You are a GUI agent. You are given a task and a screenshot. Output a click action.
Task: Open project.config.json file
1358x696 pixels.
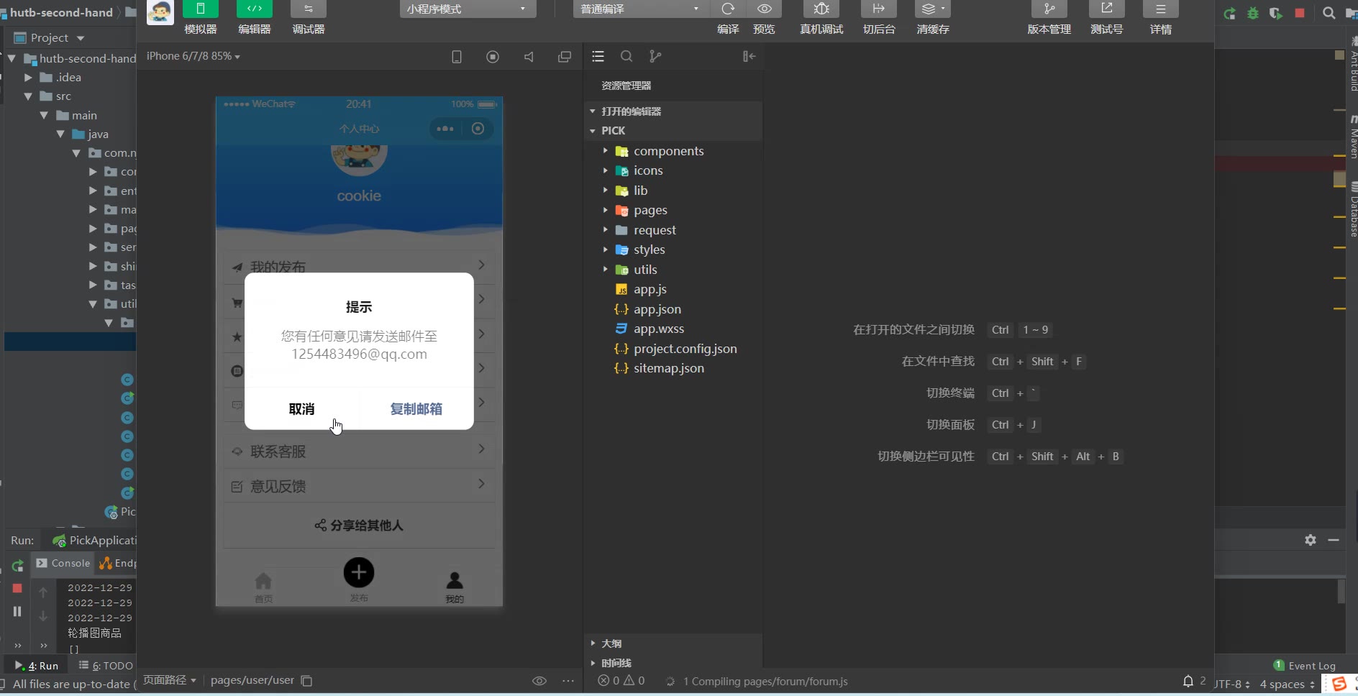(x=673, y=349)
